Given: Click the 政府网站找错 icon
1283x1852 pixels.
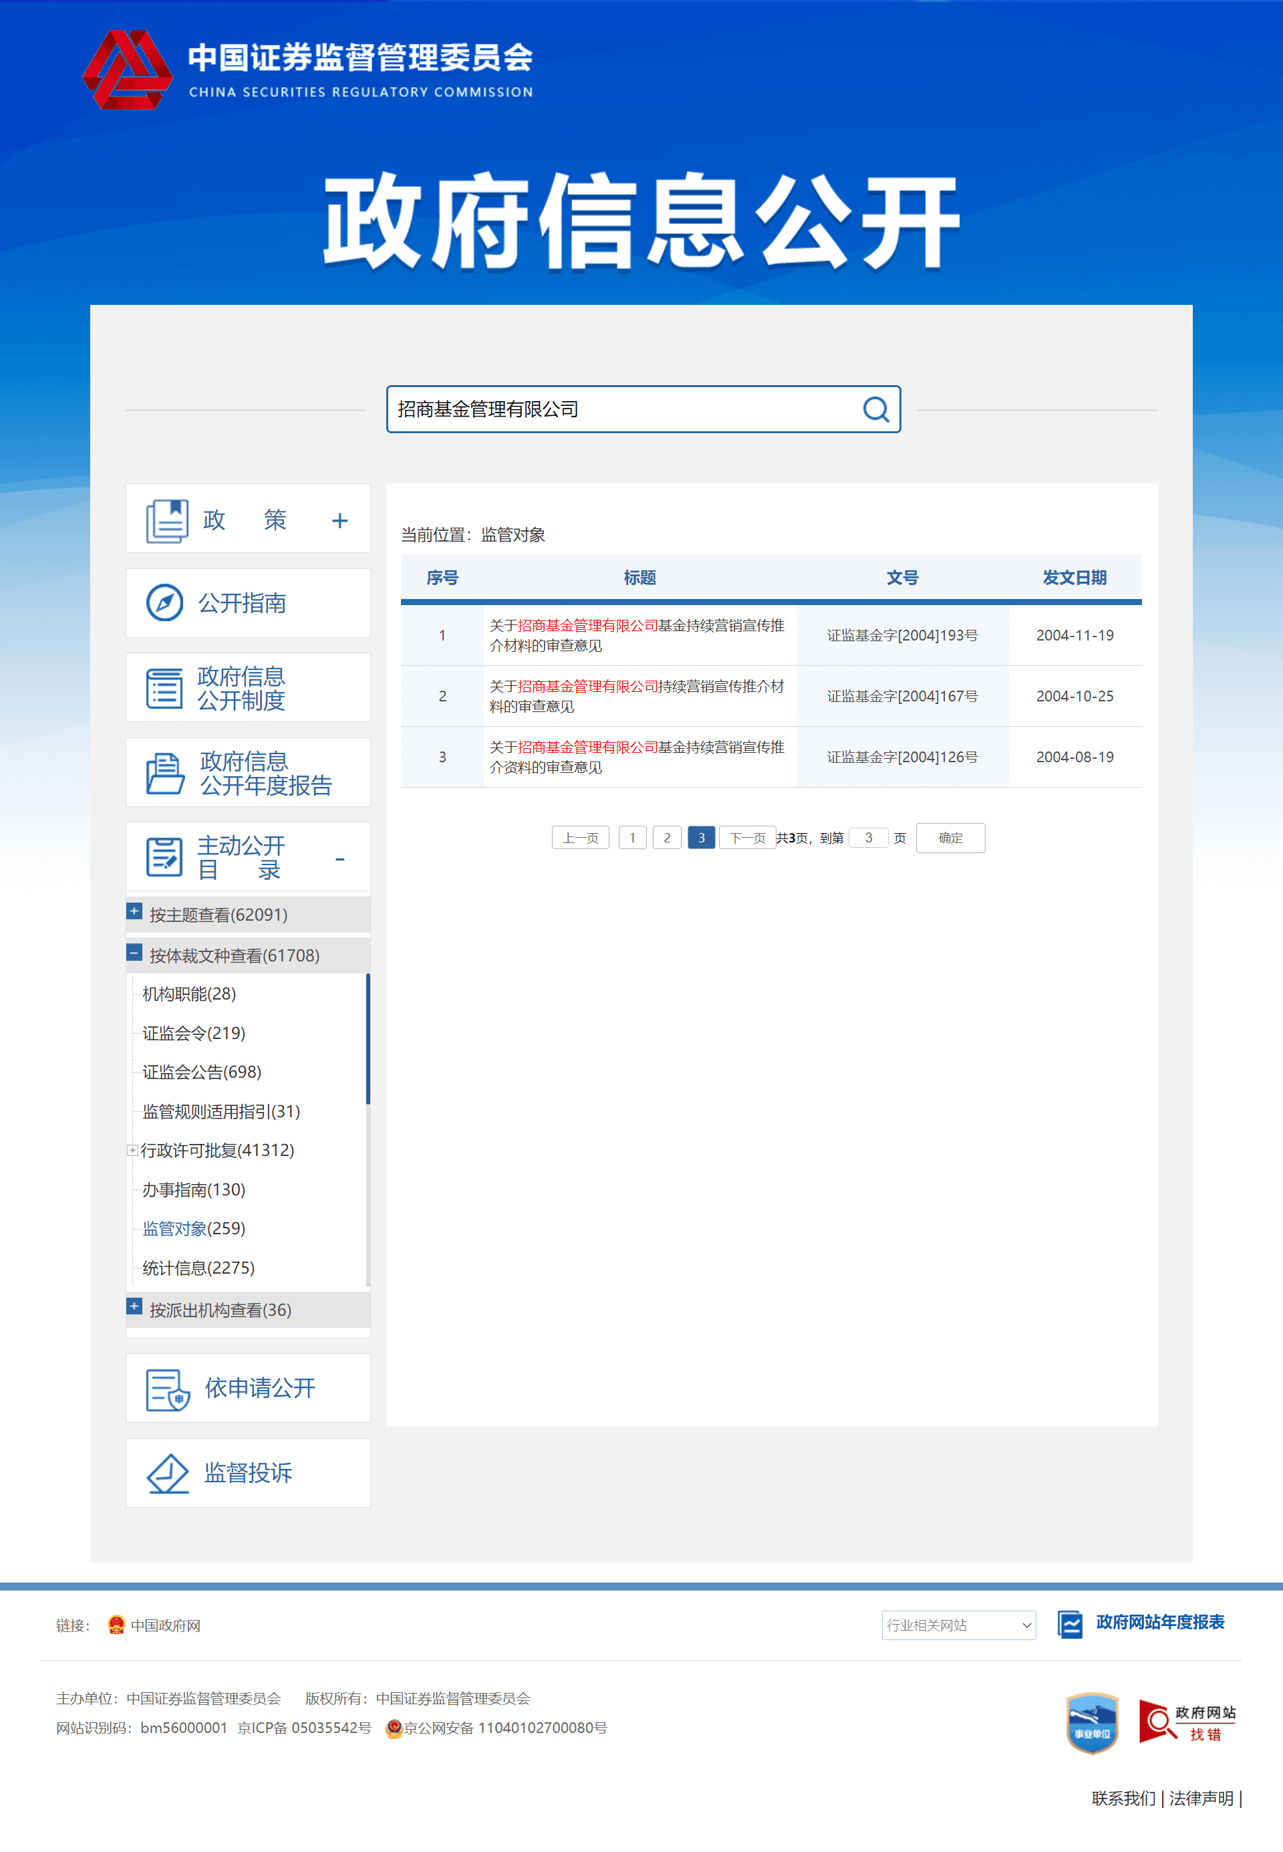Looking at the screenshot, I should pos(1187,1722).
